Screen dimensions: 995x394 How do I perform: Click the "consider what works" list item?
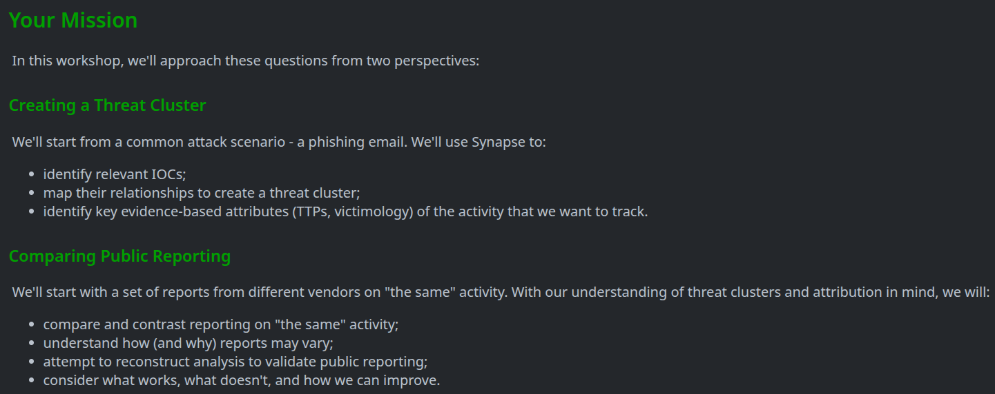click(x=241, y=380)
